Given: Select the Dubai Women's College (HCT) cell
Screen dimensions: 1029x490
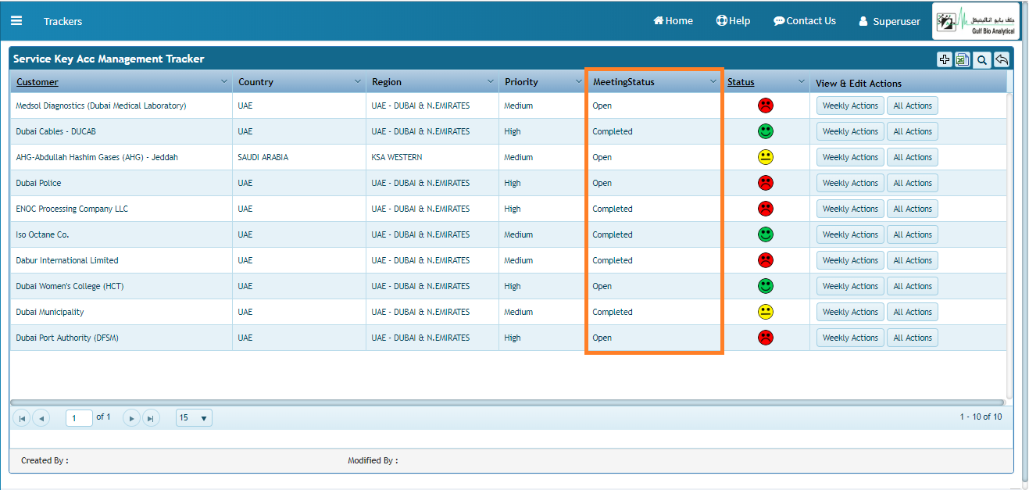Looking at the screenshot, I should click(x=121, y=286).
